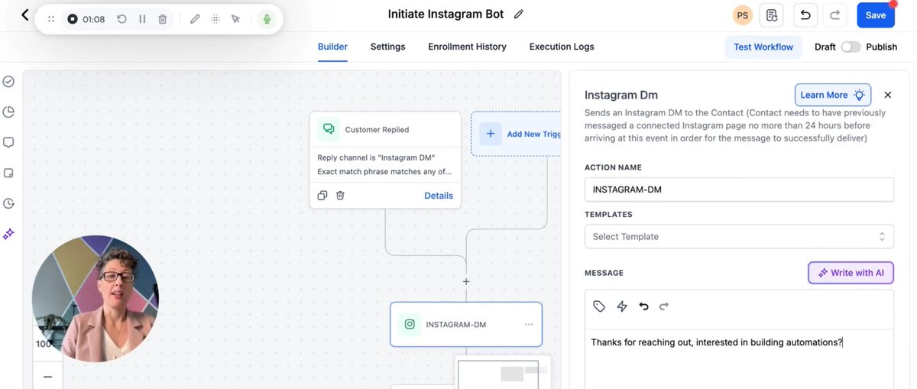The image size is (917, 389).
Task: Go back using the arrow by the recording bar
Action: tap(24, 15)
